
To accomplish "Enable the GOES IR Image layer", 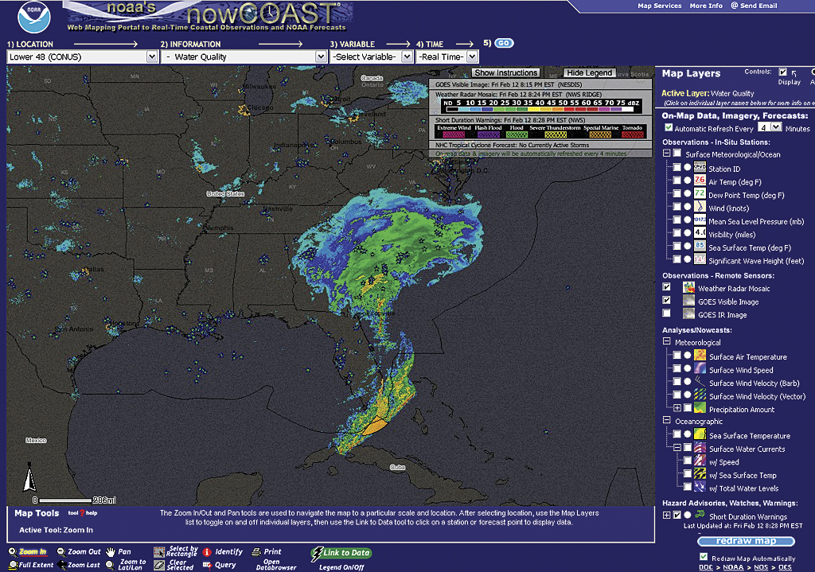I will point(666,313).
